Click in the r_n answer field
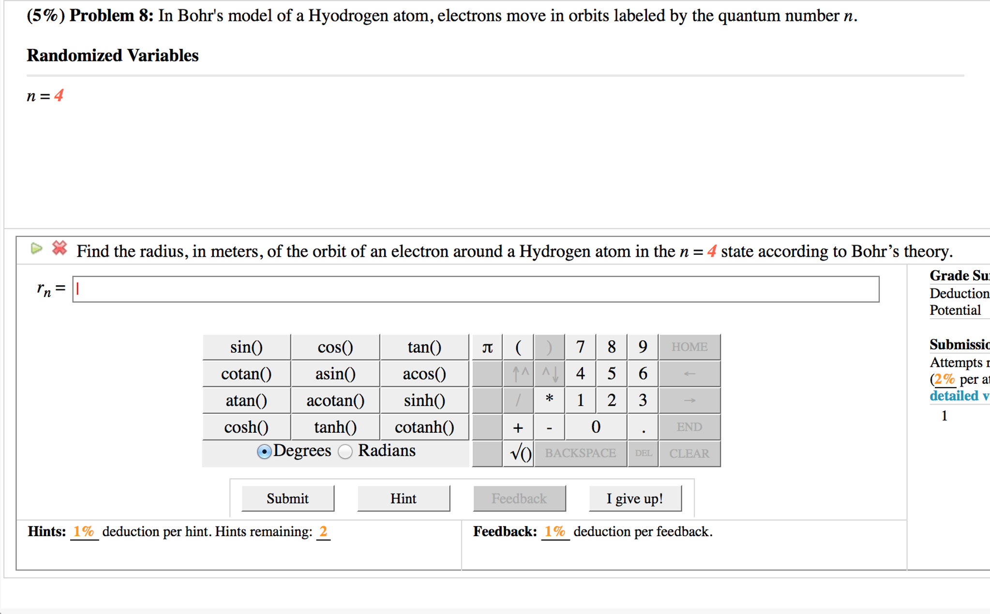The width and height of the screenshot is (990, 614). pos(475,289)
